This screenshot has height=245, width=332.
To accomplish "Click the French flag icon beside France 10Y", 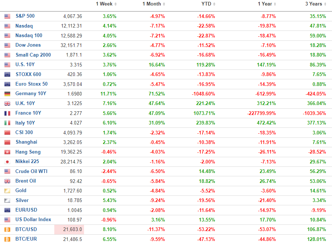I will coord(7,113).
